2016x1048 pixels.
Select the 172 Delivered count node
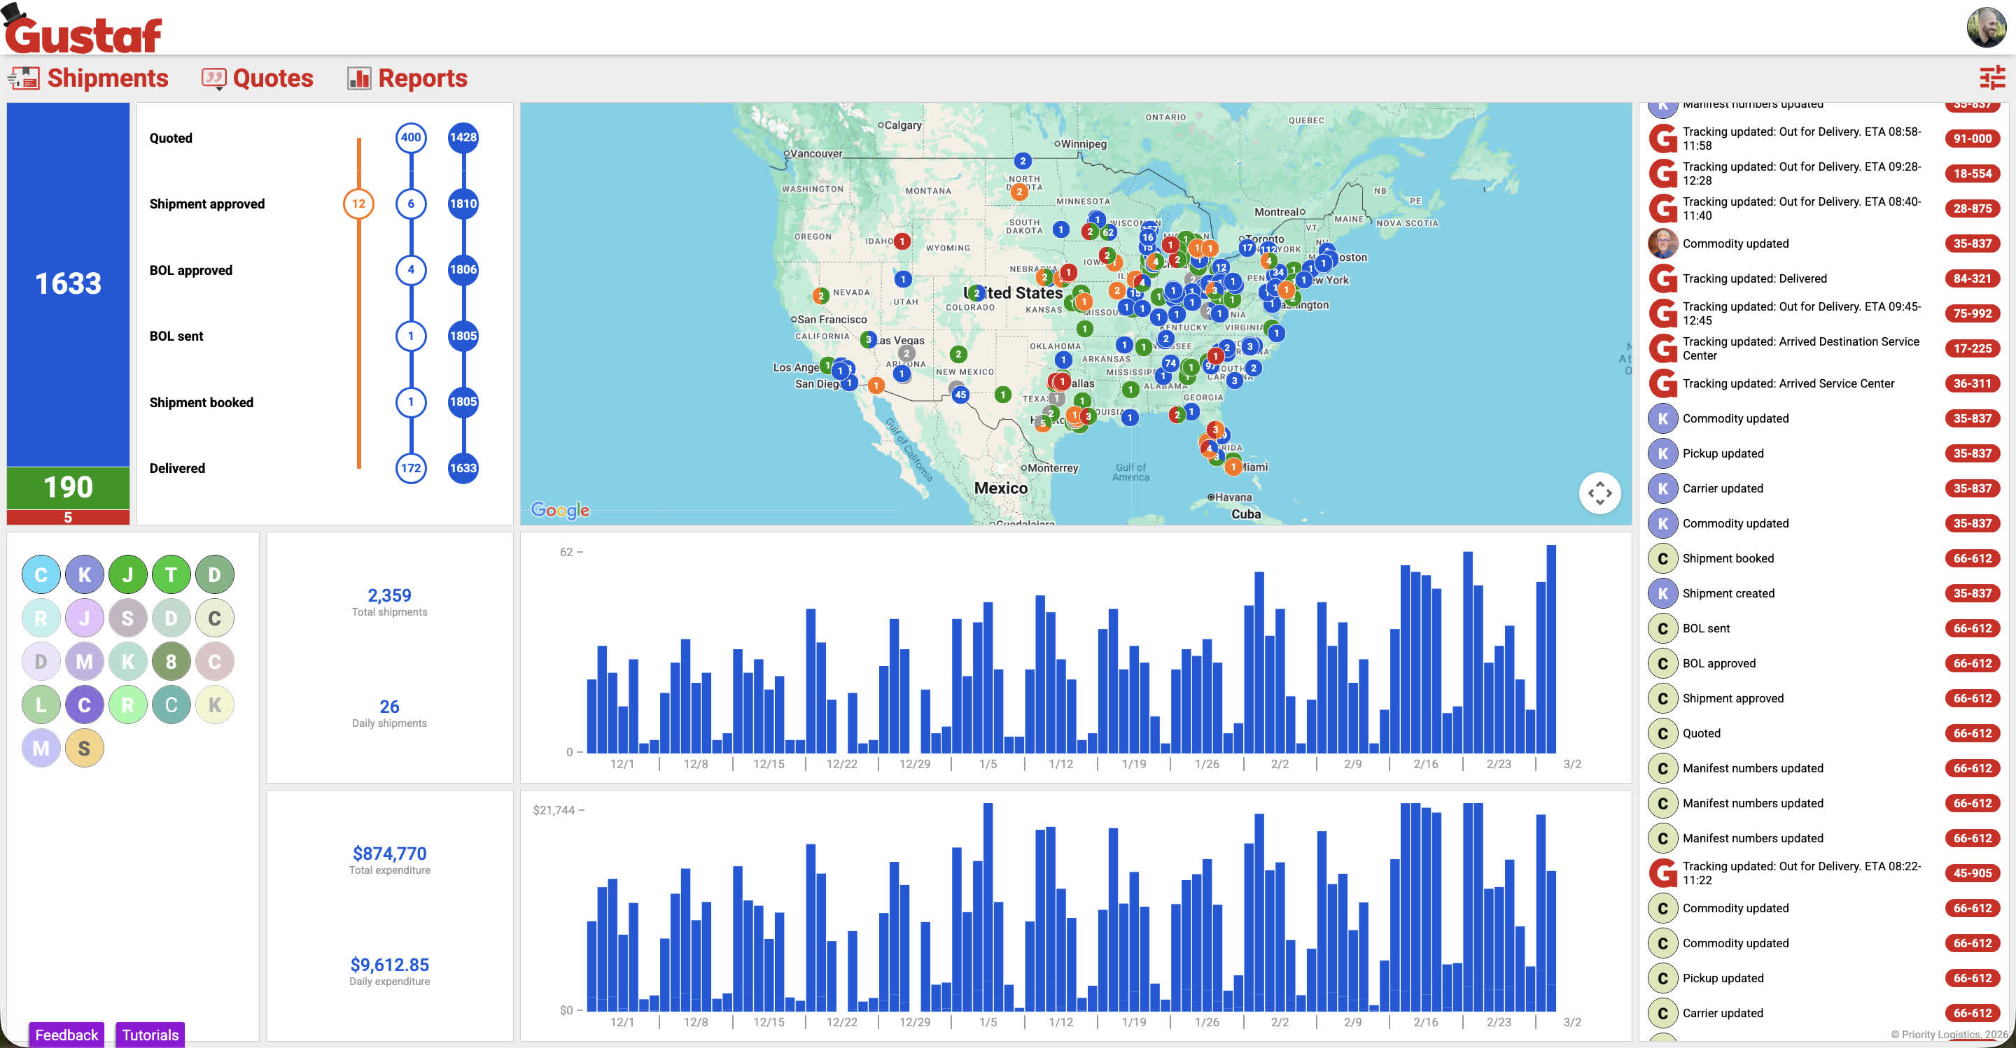[x=411, y=469]
